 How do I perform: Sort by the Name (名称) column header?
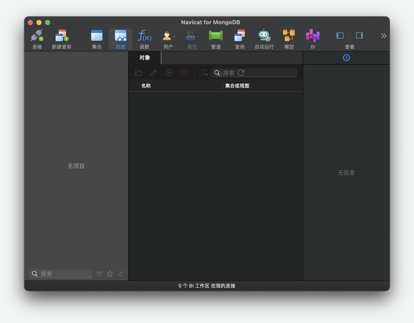[146, 86]
